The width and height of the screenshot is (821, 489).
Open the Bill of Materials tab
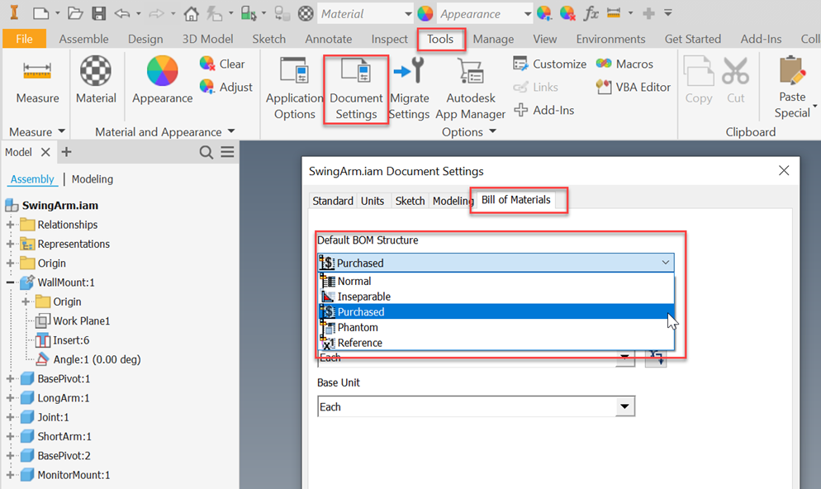[515, 200]
